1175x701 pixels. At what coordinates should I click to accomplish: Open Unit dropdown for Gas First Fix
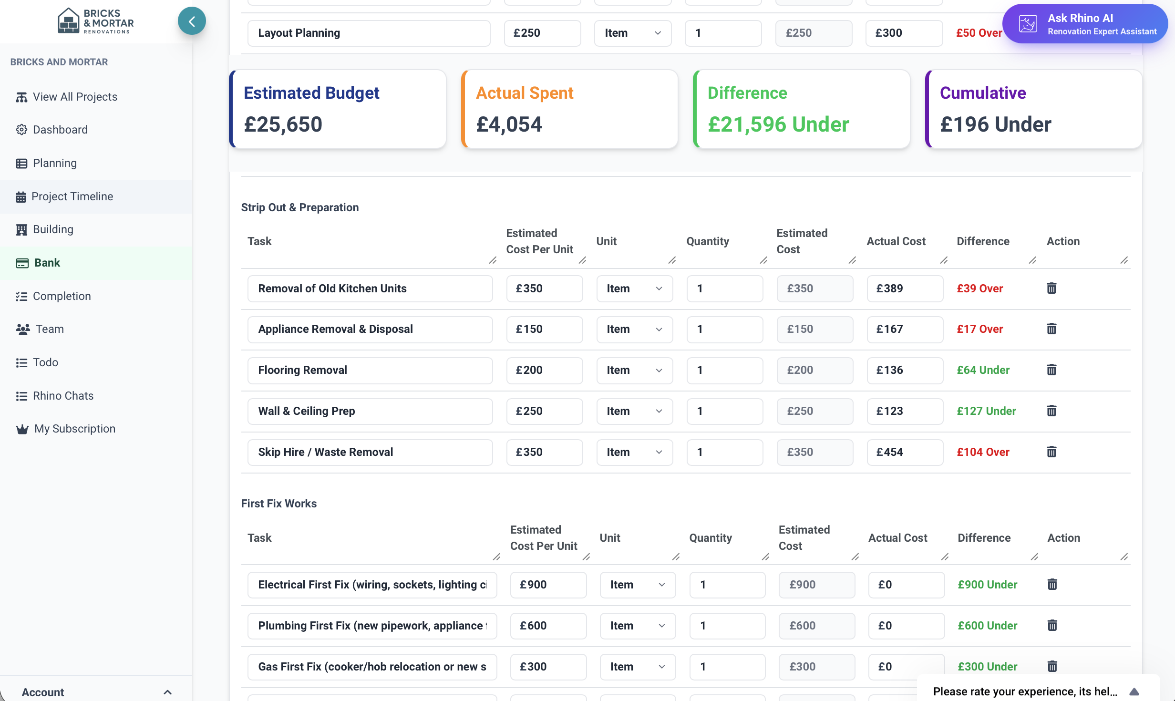click(637, 666)
